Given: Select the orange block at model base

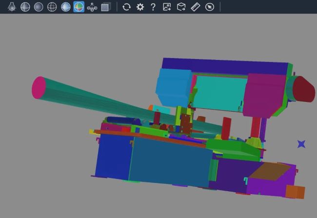Looking at the screenshot, I should coord(294,192).
